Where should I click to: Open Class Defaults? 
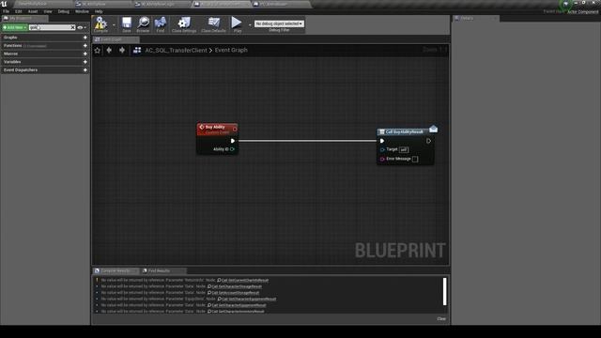click(213, 24)
